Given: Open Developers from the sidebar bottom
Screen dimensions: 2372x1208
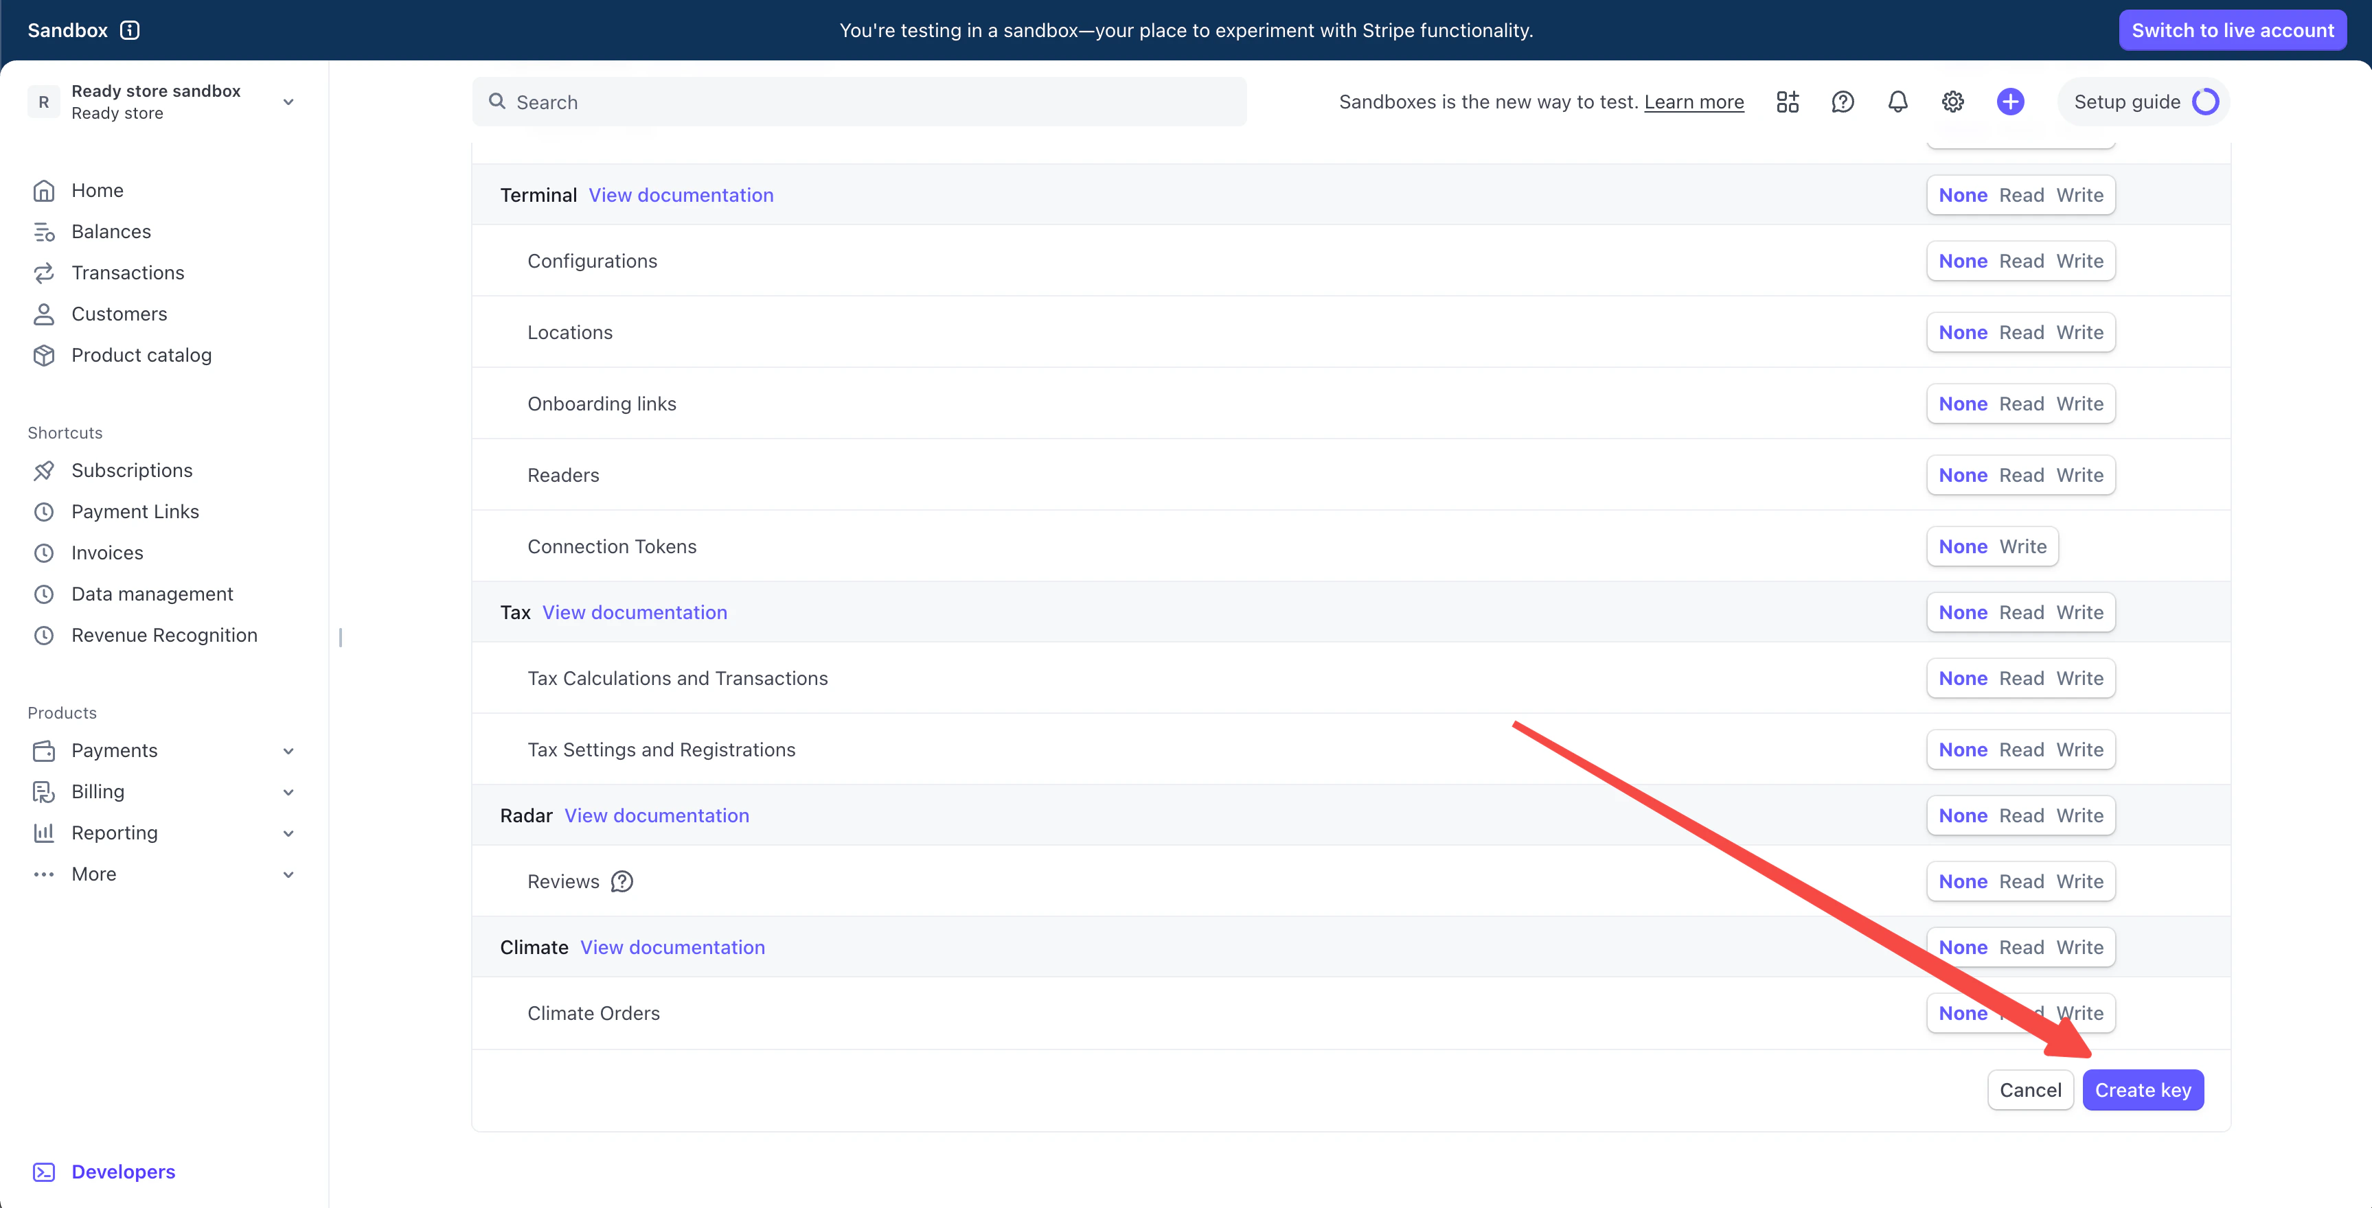Looking at the screenshot, I should [x=122, y=1171].
